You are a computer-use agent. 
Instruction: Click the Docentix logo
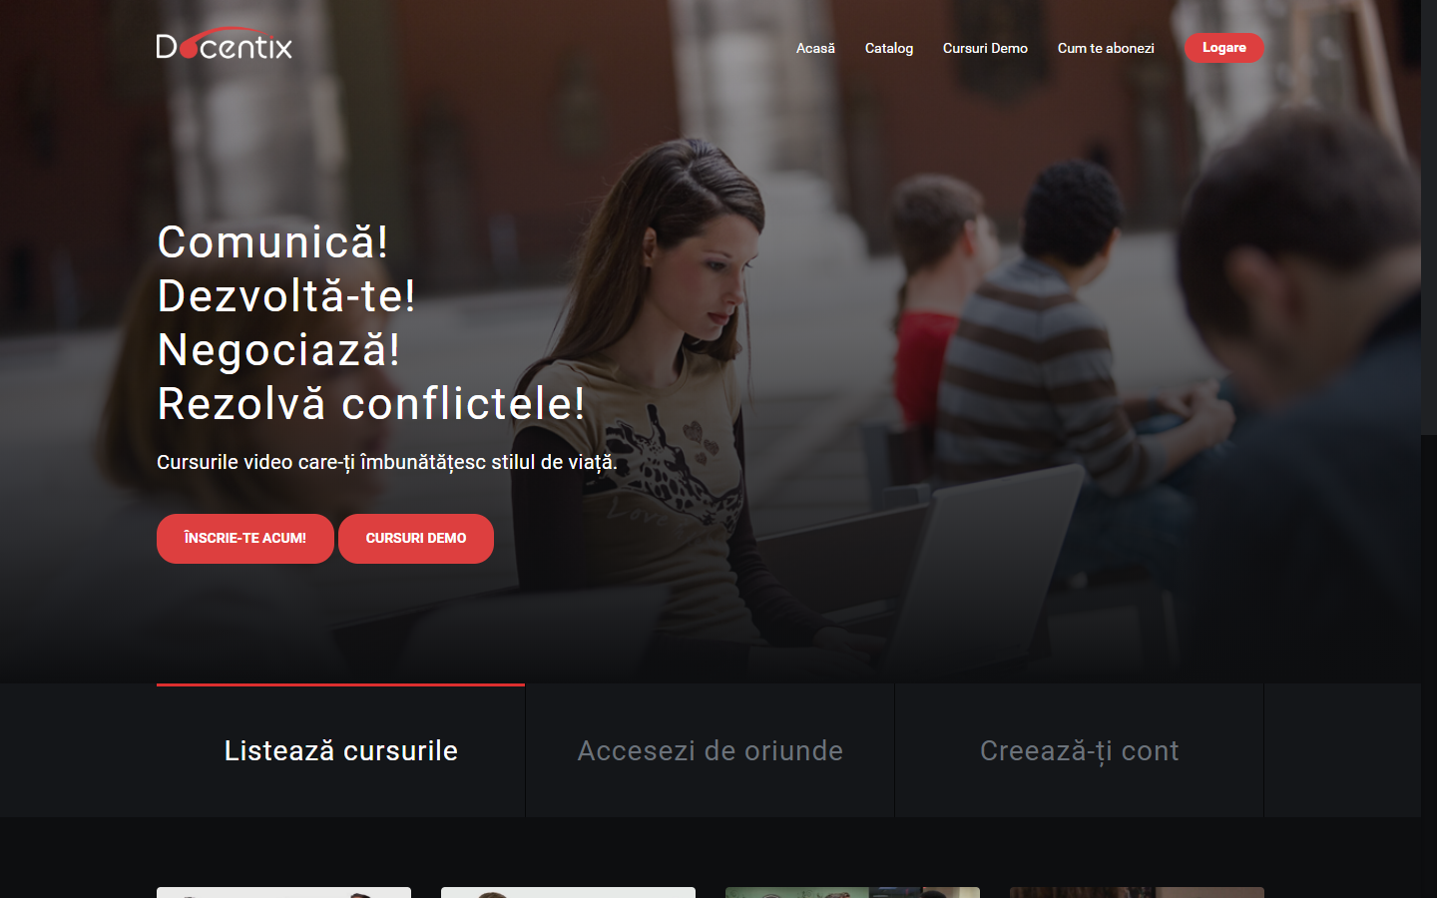[225, 44]
